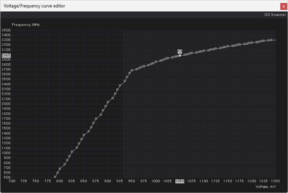Click the 'Voltage, mV' axis label
The image size is (288, 193).
(265, 187)
